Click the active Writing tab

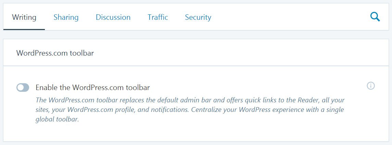[24, 17]
